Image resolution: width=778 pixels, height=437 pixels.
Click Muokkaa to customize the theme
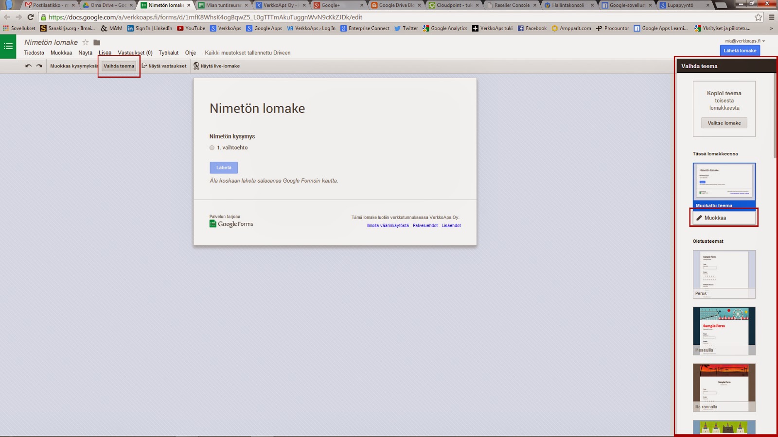[724, 218]
